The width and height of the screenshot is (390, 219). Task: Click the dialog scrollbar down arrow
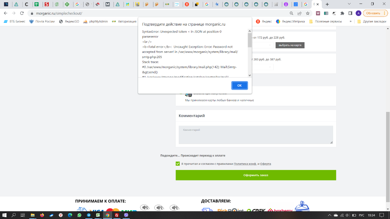coord(250,75)
